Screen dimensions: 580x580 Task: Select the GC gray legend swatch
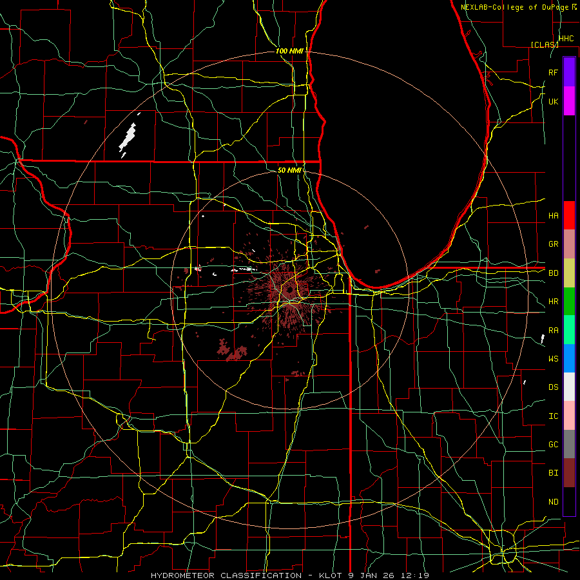pos(569,444)
